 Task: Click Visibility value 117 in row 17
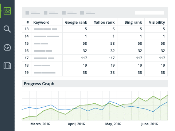tap(162, 58)
